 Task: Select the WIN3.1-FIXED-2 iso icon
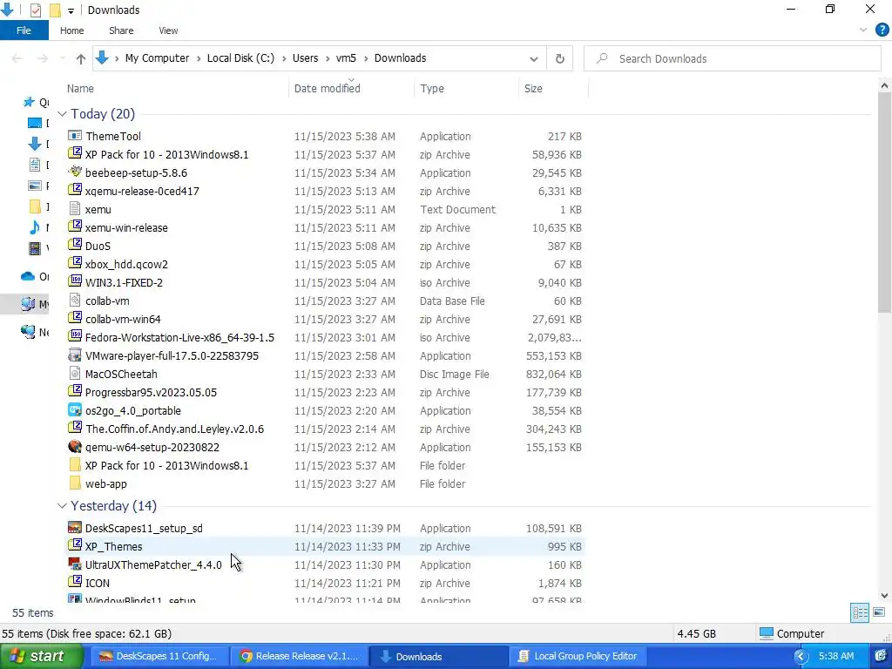click(75, 281)
